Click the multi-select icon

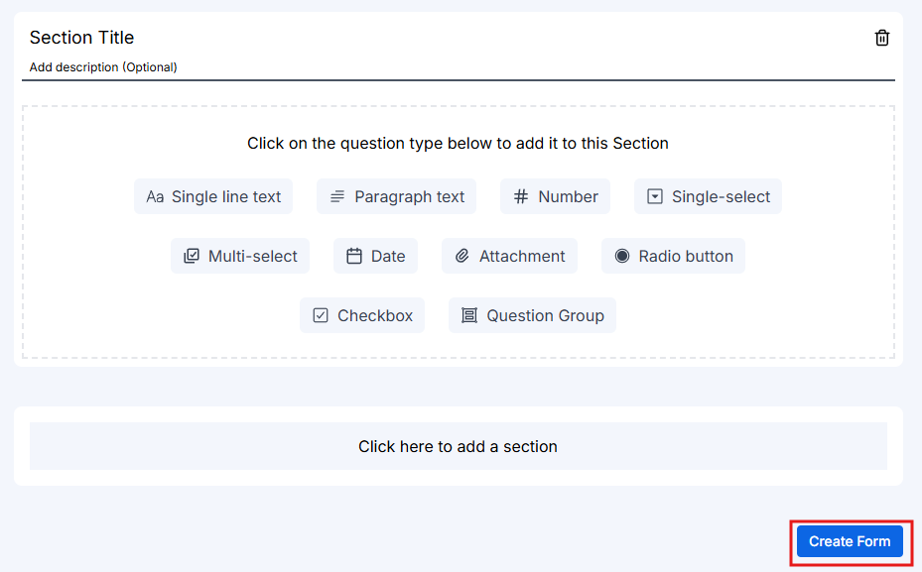click(193, 256)
